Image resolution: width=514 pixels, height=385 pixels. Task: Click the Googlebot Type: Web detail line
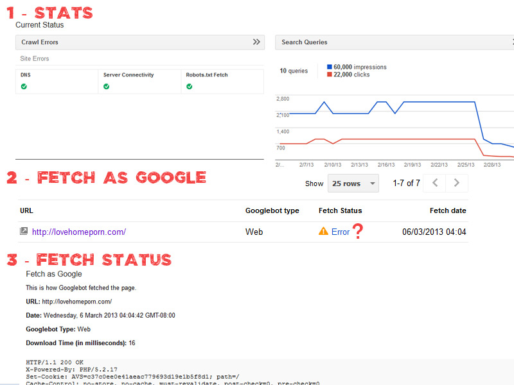click(58, 329)
